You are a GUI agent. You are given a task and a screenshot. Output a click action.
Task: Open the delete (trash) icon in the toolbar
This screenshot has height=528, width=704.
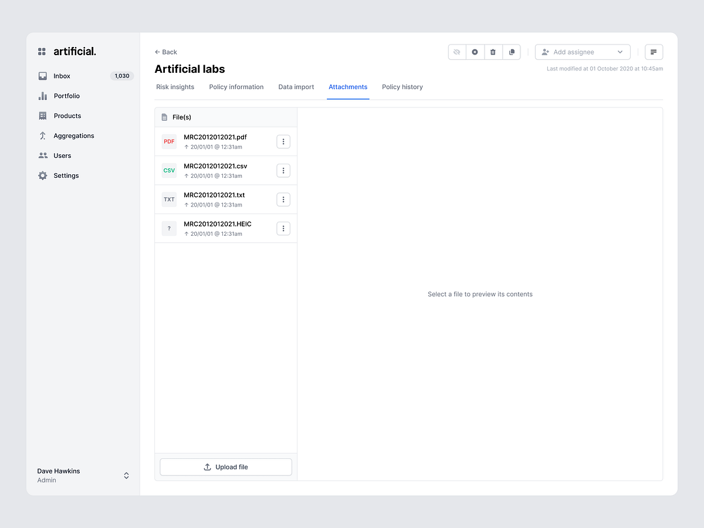point(493,52)
